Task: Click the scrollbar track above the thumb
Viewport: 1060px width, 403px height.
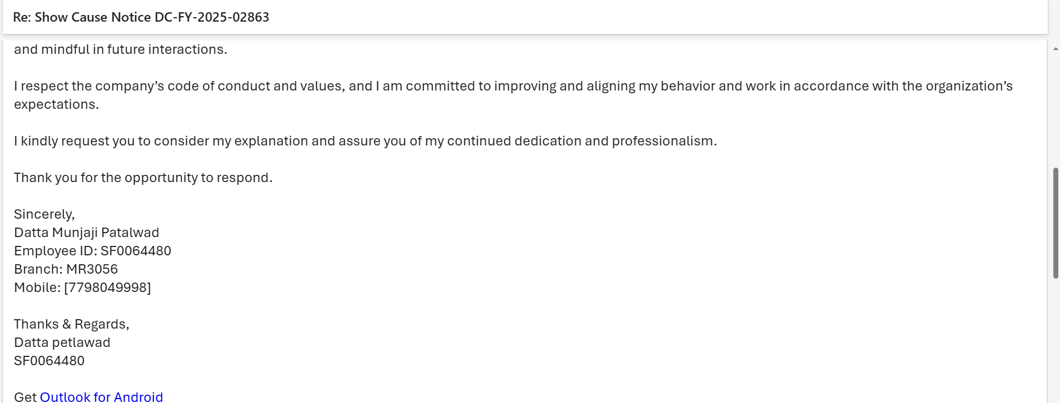Action: coord(1055,111)
